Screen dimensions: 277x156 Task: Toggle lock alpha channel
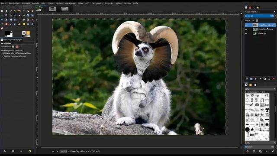pos(257,20)
